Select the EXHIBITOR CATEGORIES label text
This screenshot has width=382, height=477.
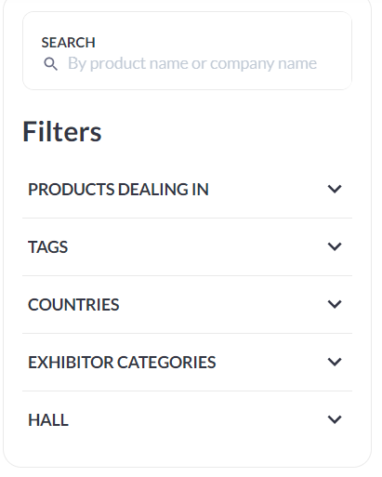pyautogui.click(x=122, y=363)
